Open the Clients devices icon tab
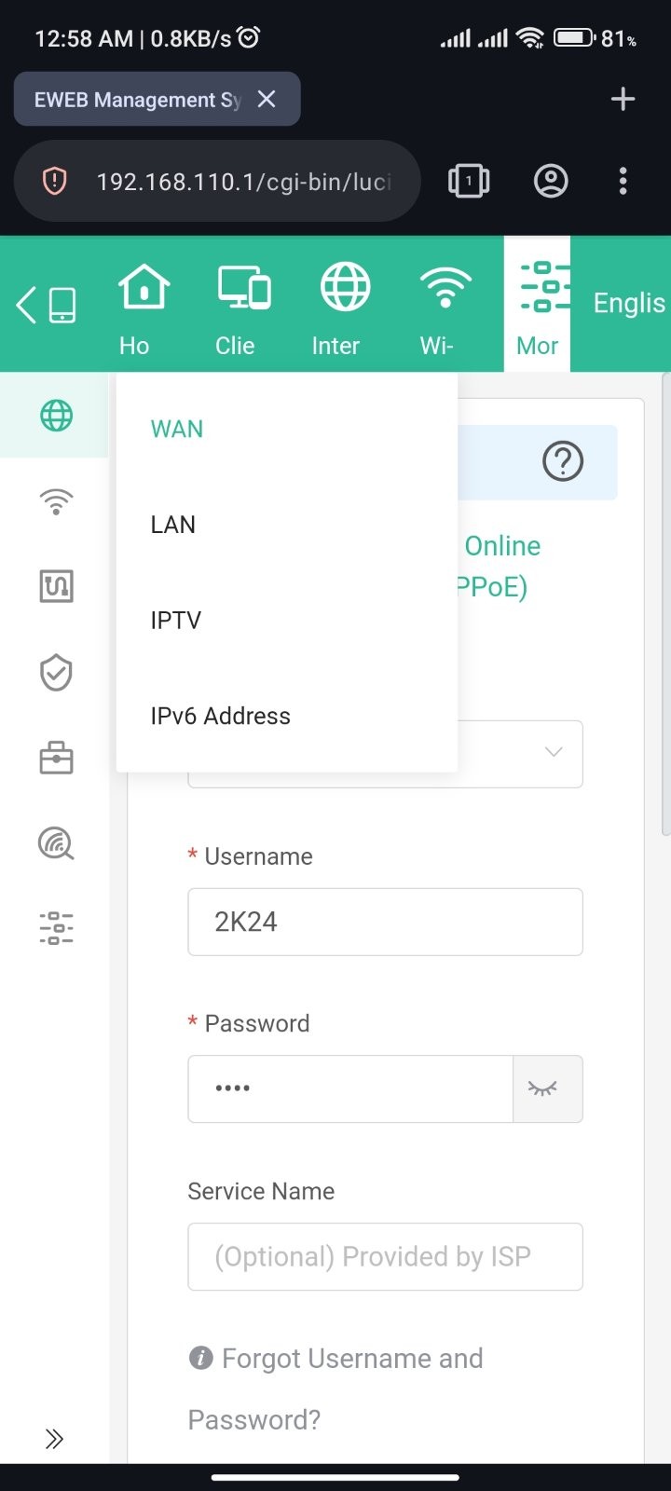The height and width of the screenshot is (1491, 671). tap(243, 306)
